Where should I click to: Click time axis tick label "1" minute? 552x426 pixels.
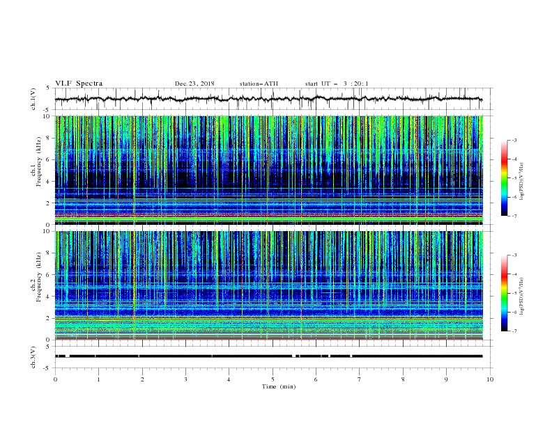pos(98,379)
